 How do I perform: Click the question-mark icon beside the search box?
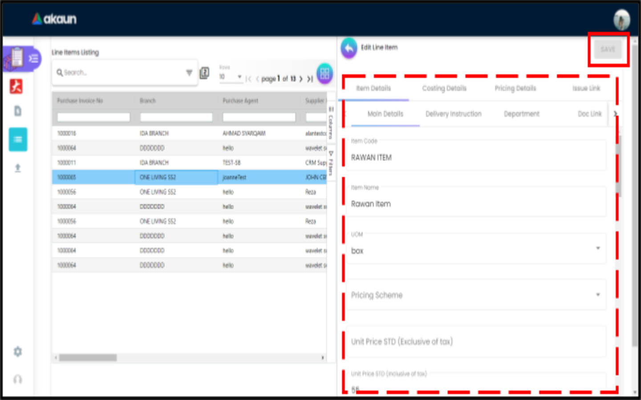click(204, 72)
